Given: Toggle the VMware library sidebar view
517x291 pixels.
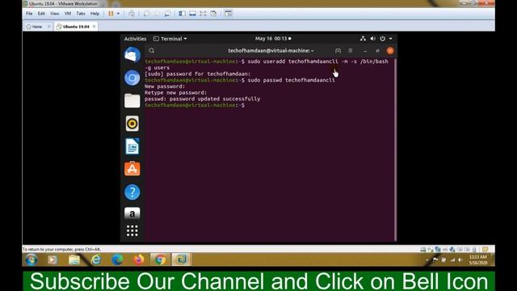Looking at the screenshot, I should point(182,14).
